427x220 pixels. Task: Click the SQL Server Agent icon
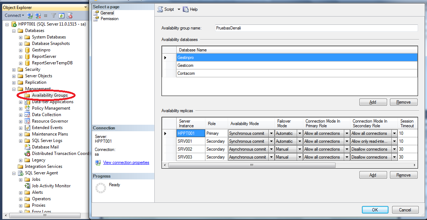21,173
